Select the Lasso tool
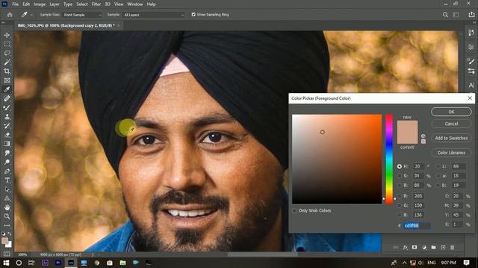478x268 pixels. (x=7, y=53)
